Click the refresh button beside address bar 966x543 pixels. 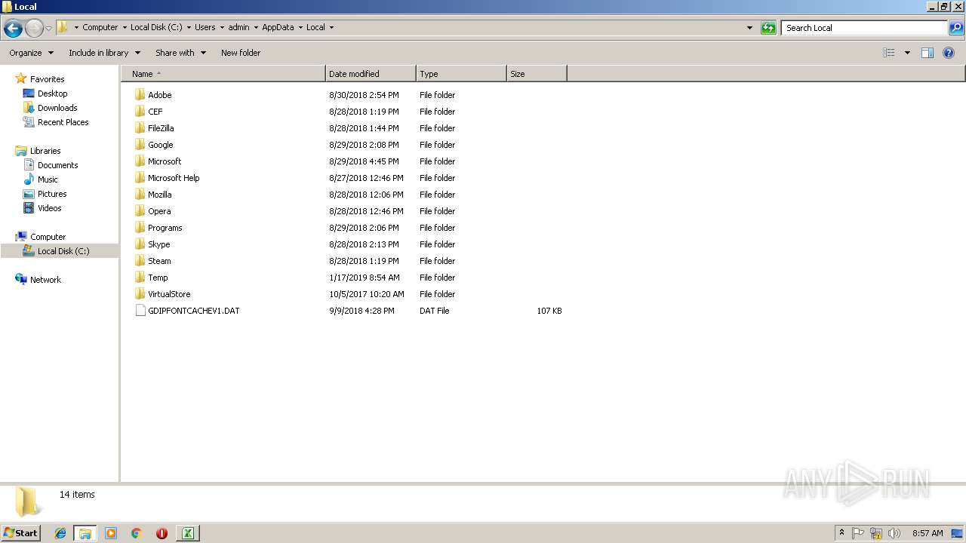pos(768,28)
